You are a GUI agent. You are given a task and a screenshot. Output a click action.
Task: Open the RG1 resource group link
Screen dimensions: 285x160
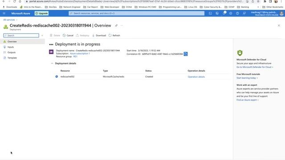75,56
